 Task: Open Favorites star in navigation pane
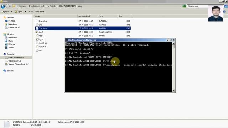(x=5, y=17)
